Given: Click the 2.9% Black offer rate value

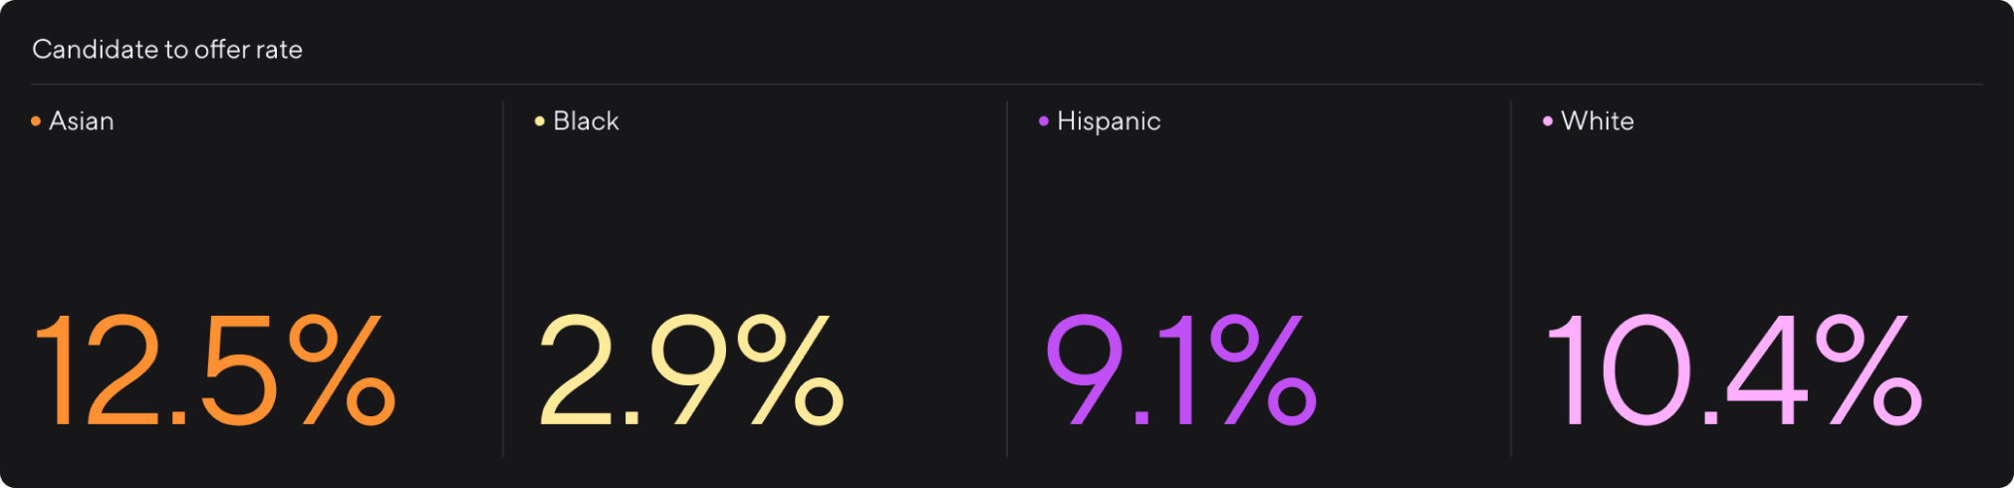Looking at the screenshot, I should (691, 370).
